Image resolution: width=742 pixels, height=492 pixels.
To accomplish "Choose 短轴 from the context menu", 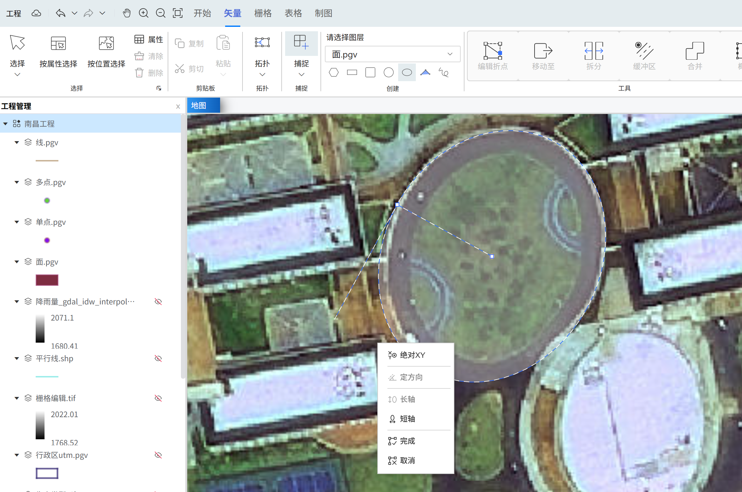I will (407, 419).
